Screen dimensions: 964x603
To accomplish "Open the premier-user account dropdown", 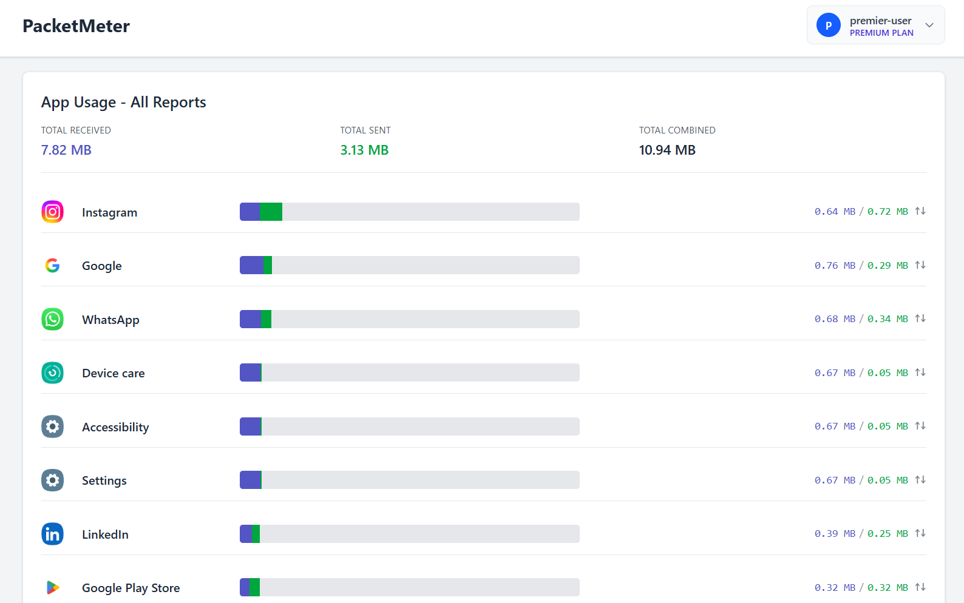I will [875, 25].
